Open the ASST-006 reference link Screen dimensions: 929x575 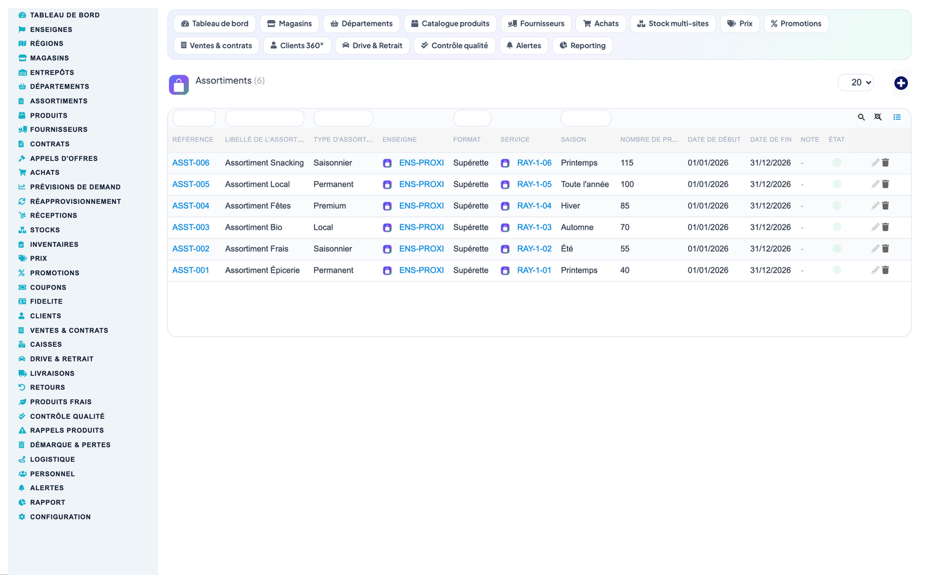(x=191, y=163)
